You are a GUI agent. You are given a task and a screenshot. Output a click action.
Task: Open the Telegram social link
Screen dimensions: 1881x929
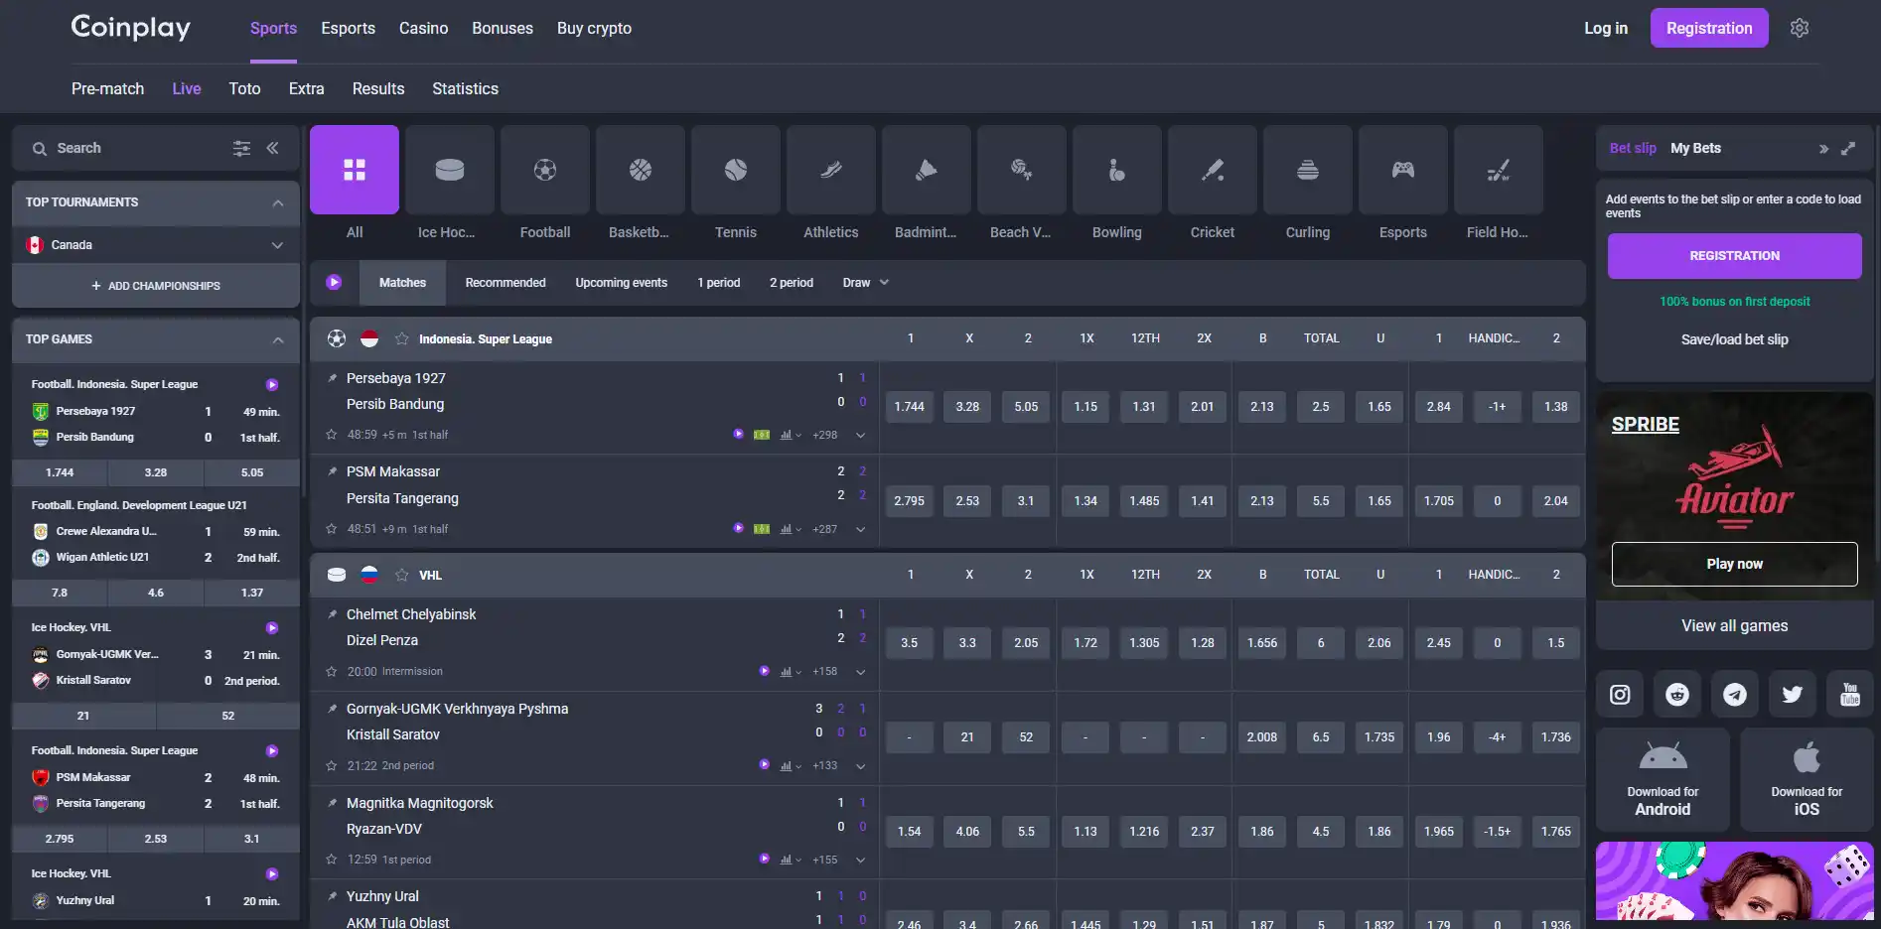pos(1735,695)
